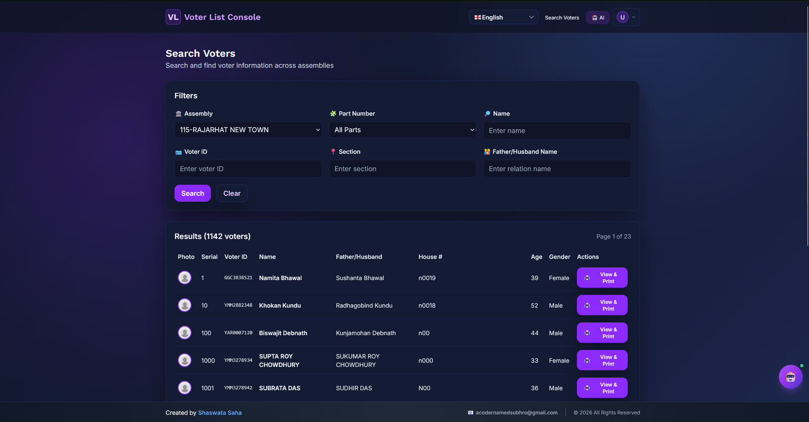The height and width of the screenshot is (422, 809).
Task: Expand the user account chevron menu
Action: [633, 17]
